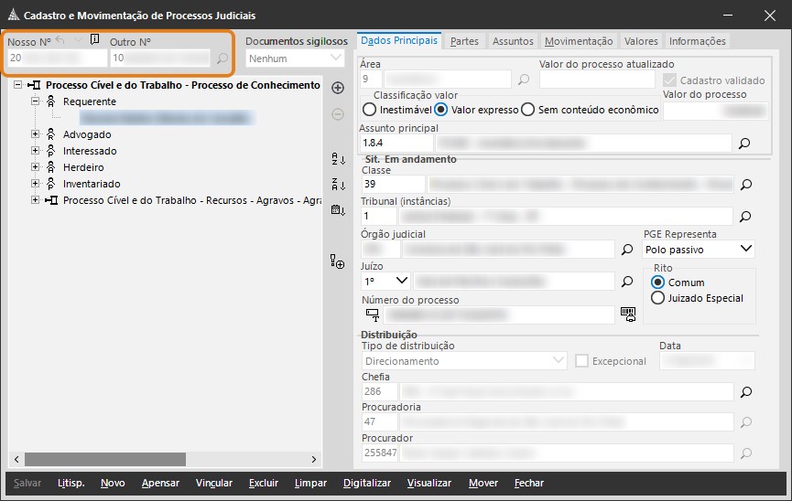Image resolution: width=792 pixels, height=501 pixels.
Task: Select Juizado Especial as the Rito
Action: click(657, 298)
